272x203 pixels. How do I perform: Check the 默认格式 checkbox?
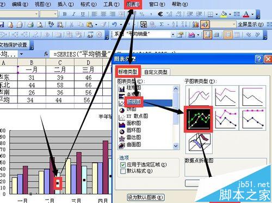123,171
